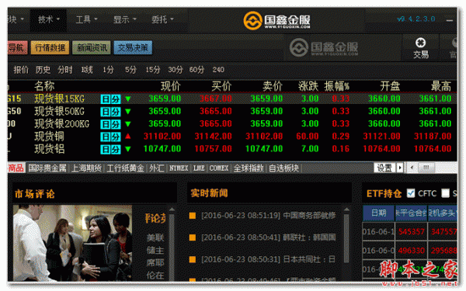Minimize the window with the dash button
The width and height of the screenshot is (466, 291).
tap(450, 20)
